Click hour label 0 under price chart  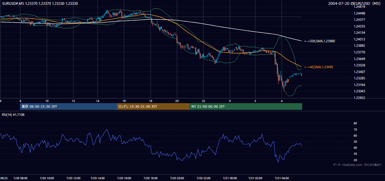coord(230,101)
